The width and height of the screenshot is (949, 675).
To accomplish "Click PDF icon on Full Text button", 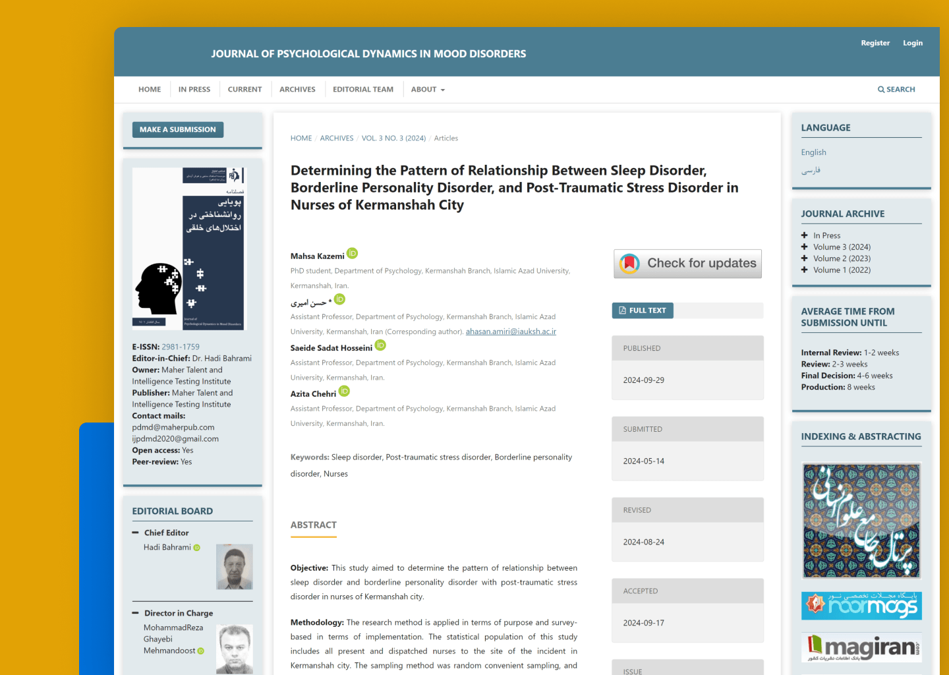I will pyautogui.click(x=622, y=310).
